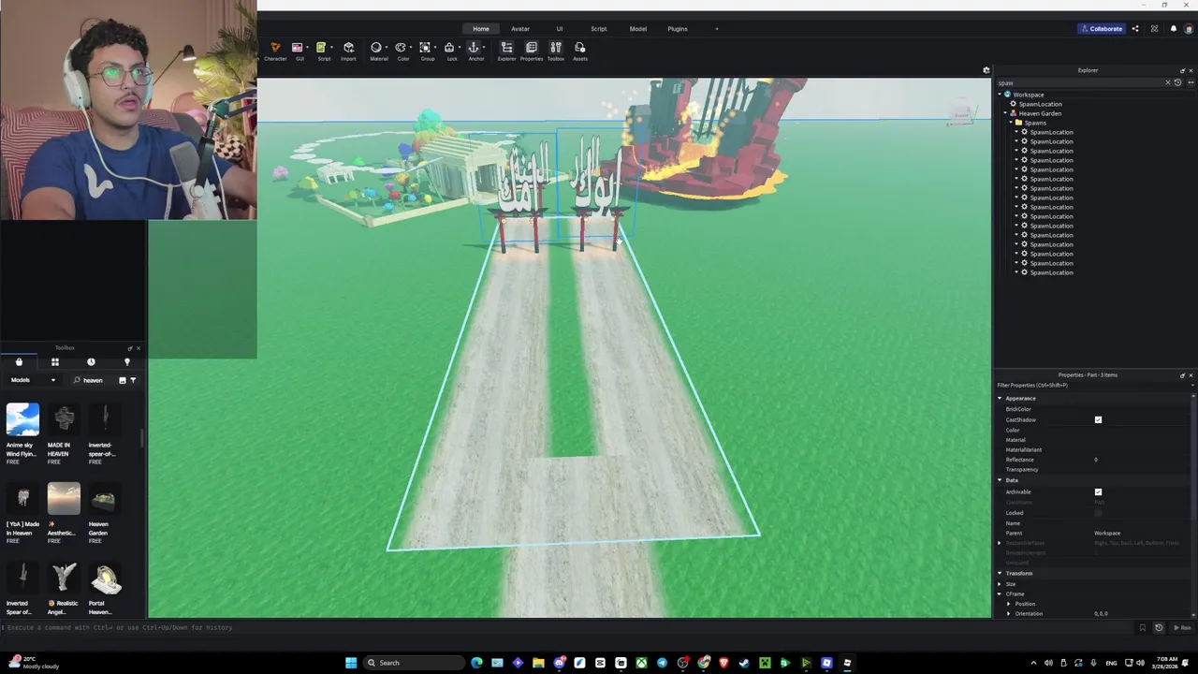
Task: Collapse the Appearance properties section
Action: pos(1000,399)
